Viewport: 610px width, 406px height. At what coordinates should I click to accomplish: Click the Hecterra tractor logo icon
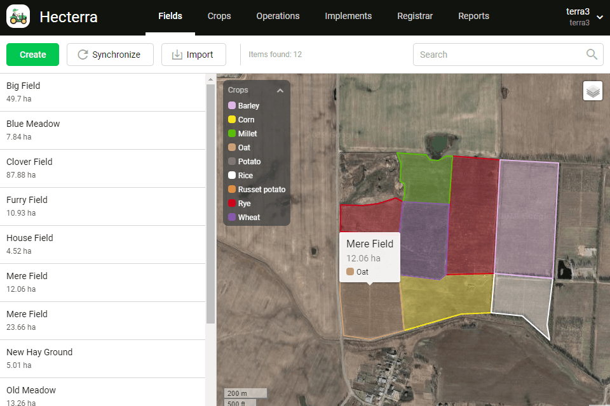click(x=18, y=16)
